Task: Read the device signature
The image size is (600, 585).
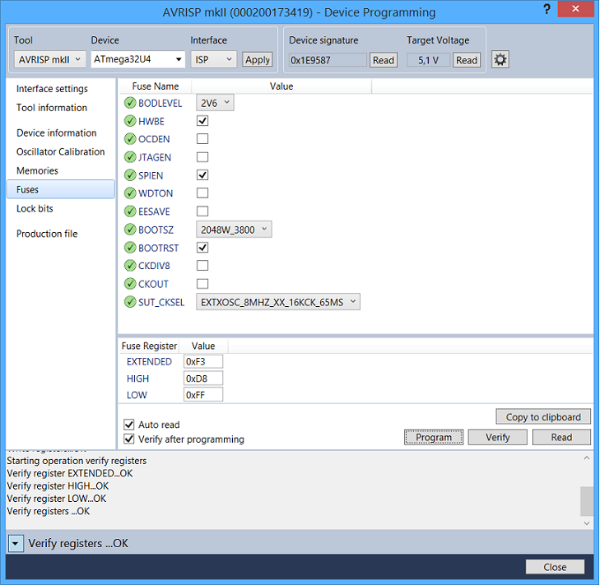Action: point(384,60)
